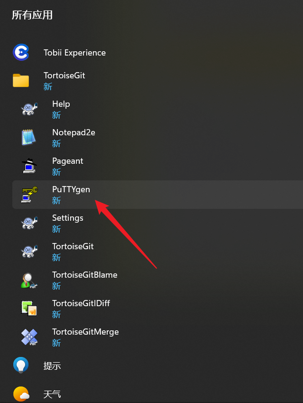Open the Notepad2e notepad icon

coord(29,138)
